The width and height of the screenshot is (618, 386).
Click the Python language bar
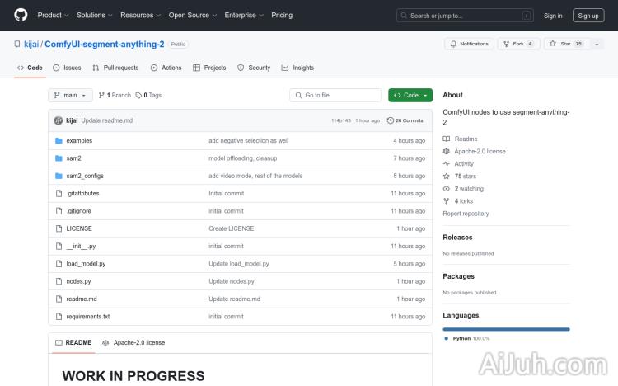click(x=506, y=329)
